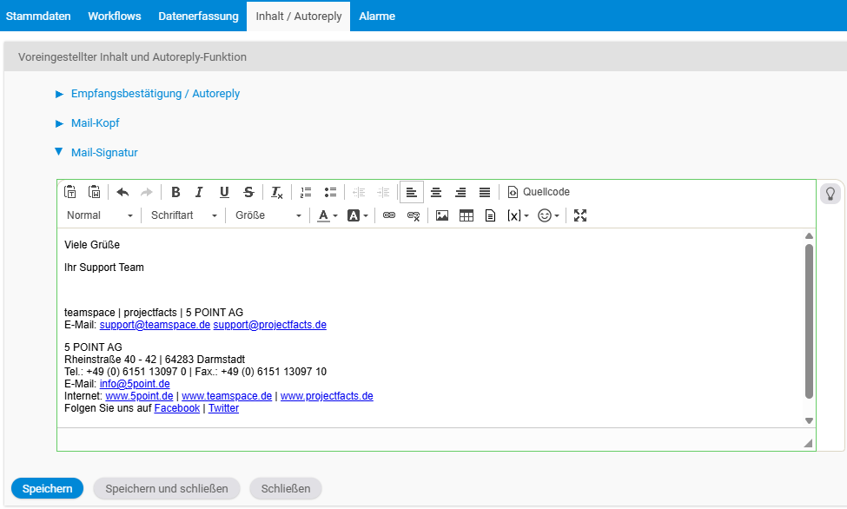Open the placeholder variables dropdown
Image resolution: width=847 pixels, height=509 pixels.
click(518, 215)
